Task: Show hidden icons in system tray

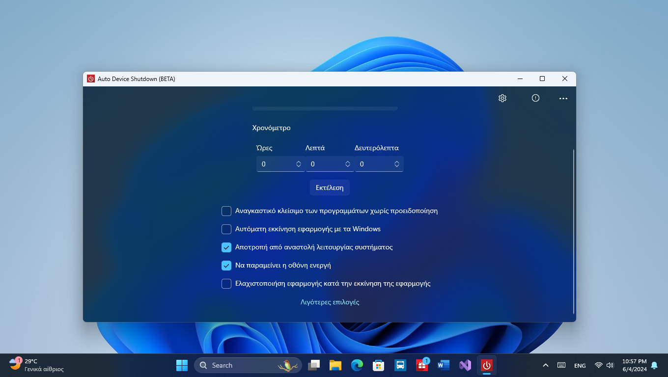Action: point(546,365)
